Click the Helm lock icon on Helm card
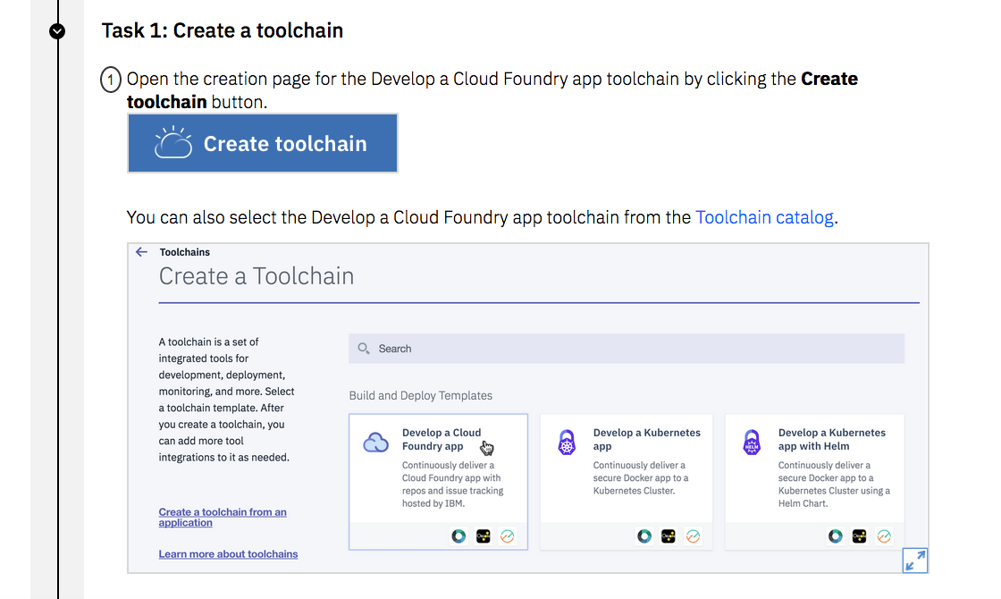The width and height of the screenshot is (1001, 599). click(752, 442)
